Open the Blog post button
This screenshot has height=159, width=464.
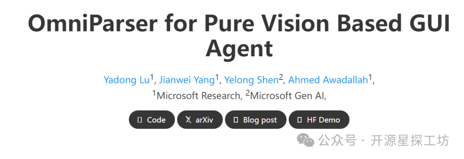[x=256, y=119]
